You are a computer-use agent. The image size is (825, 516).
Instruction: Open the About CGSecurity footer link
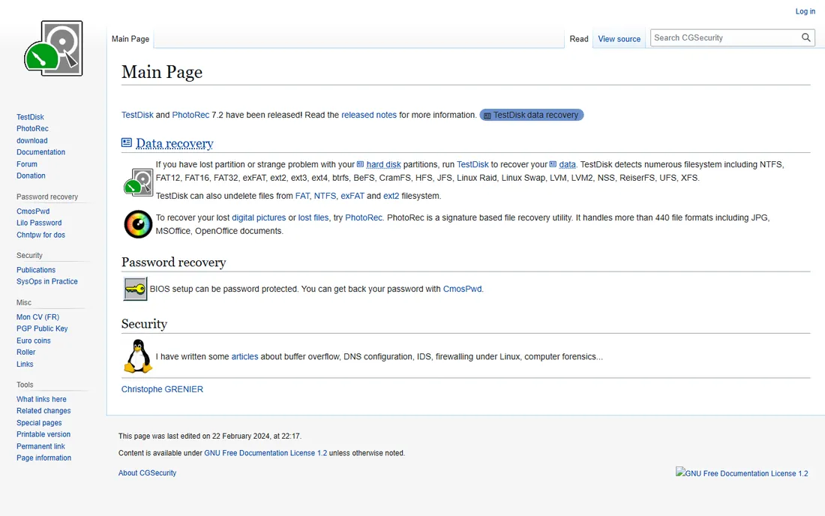pyautogui.click(x=147, y=472)
